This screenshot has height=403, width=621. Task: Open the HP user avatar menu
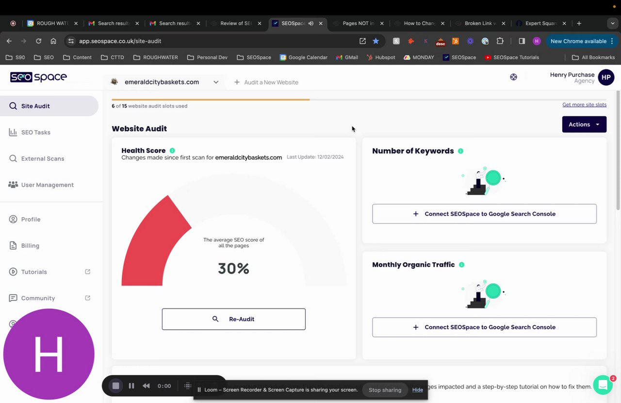606,77
